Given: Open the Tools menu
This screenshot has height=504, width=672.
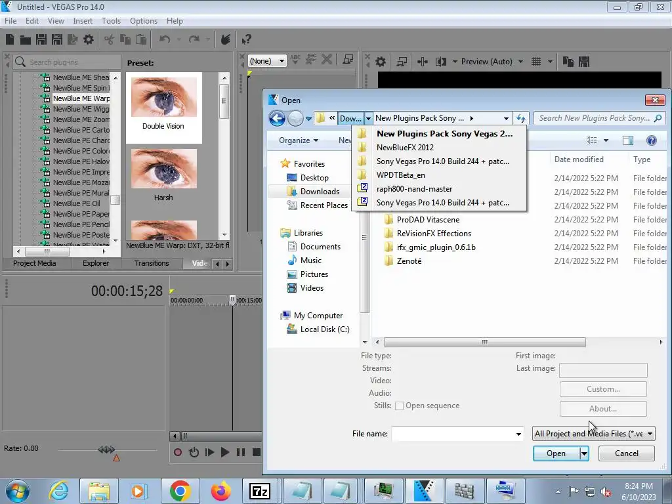Looking at the screenshot, I should click(111, 21).
